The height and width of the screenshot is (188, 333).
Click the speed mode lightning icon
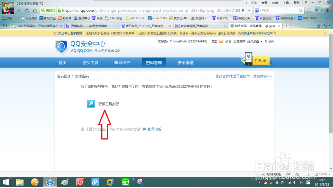[243, 10]
